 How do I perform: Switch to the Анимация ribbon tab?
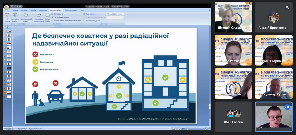click(43, 10)
